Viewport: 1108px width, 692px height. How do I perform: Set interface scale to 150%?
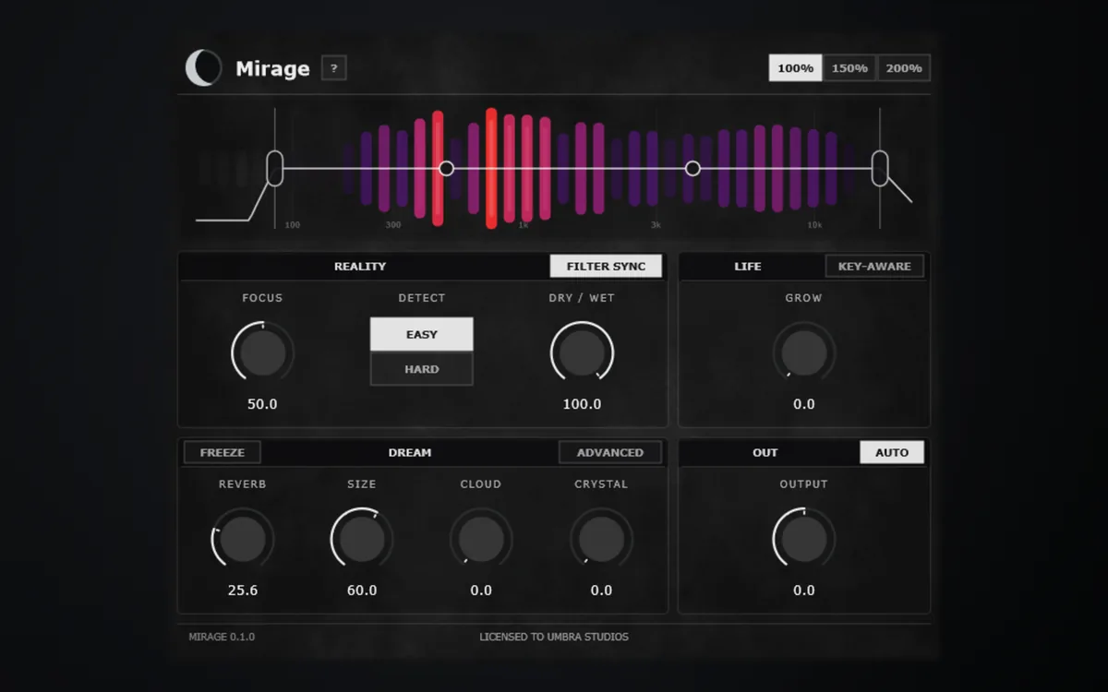(849, 68)
